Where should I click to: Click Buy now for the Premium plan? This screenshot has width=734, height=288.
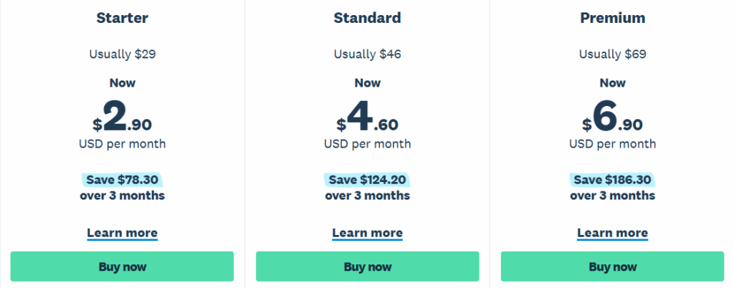(613, 267)
